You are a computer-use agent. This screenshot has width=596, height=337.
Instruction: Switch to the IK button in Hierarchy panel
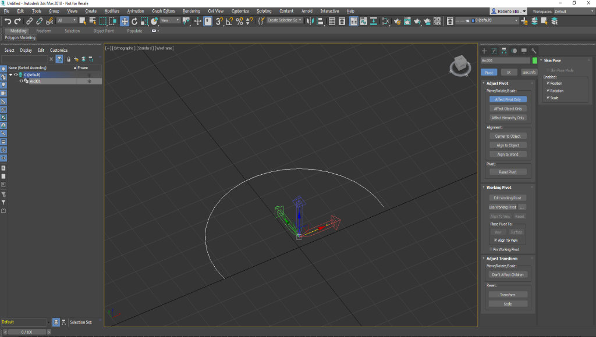tap(509, 73)
